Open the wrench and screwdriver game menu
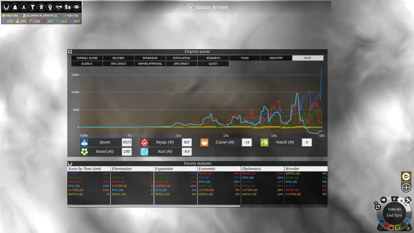This screenshot has width=414, height=233. (x=408, y=200)
